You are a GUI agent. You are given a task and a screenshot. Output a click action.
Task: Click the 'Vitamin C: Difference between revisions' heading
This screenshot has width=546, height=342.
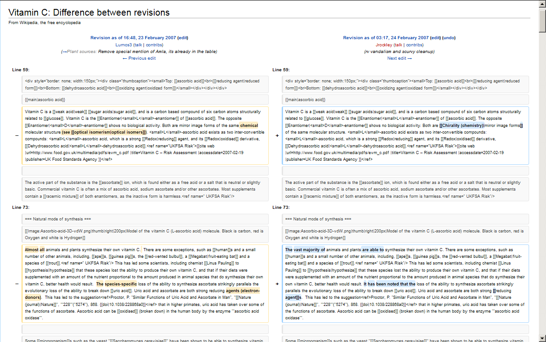coord(89,12)
